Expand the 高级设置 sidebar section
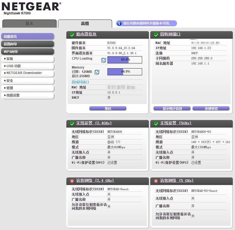This screenshot has width=235, height=230. pyautogui.click(x=28, y=95)
